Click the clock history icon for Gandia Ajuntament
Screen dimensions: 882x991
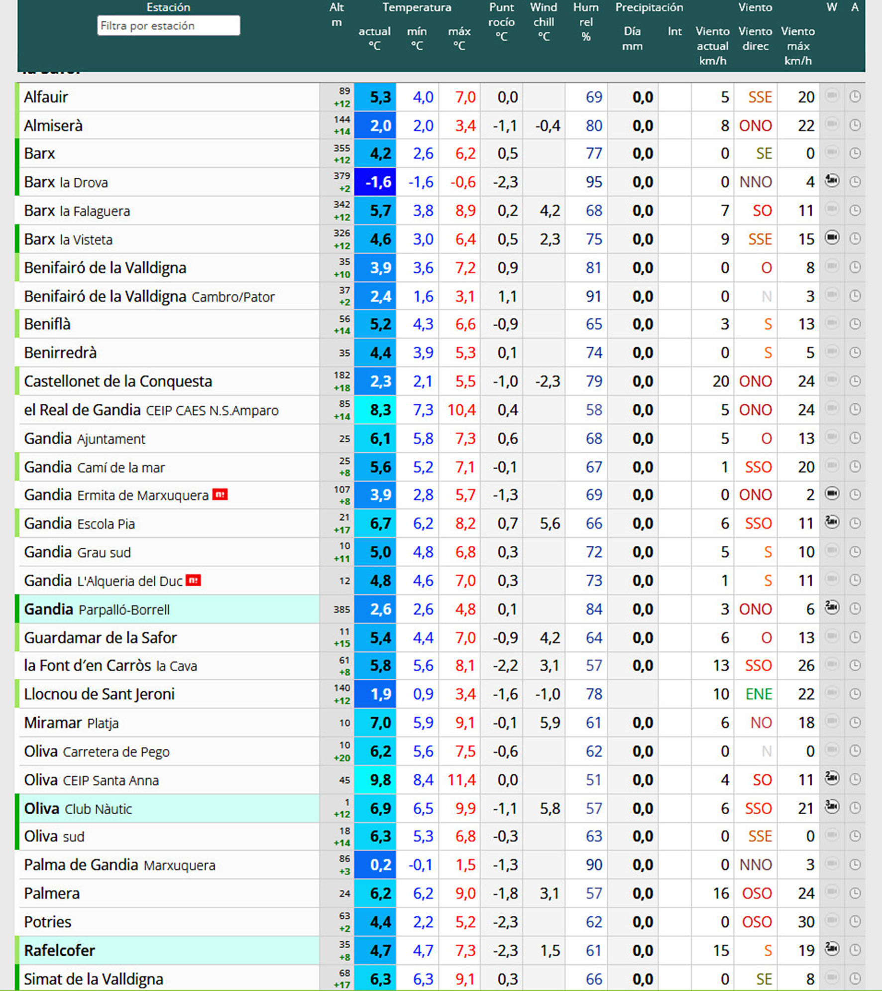coord(855,438)
